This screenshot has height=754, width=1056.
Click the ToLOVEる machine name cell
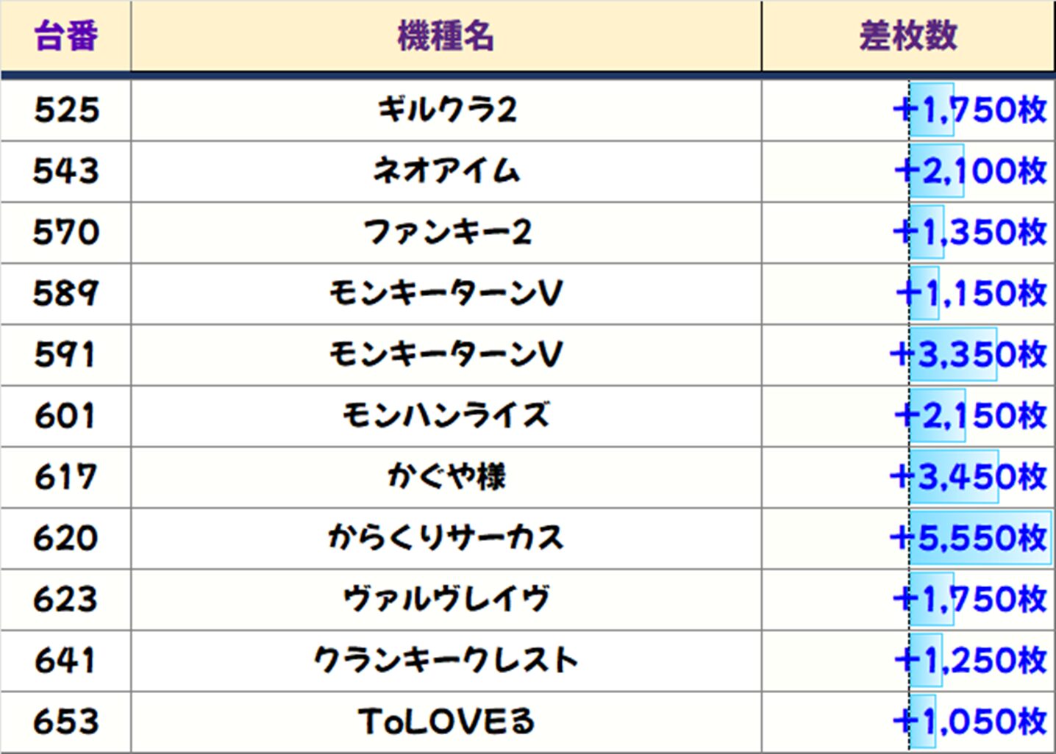(446, 721)
